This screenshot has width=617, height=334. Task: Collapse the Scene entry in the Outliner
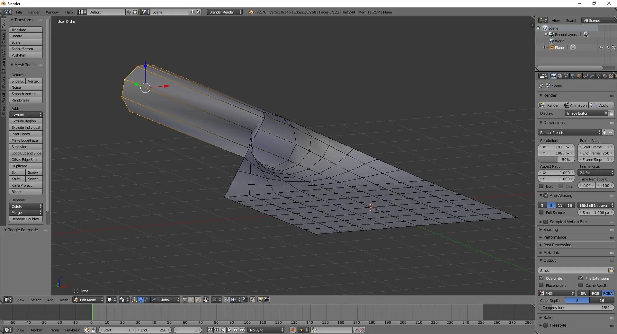539,28
